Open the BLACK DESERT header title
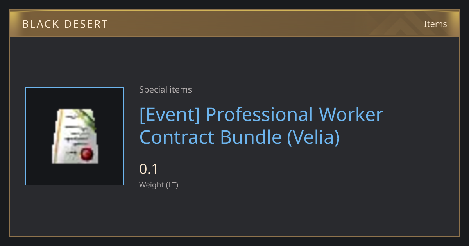 (x=65, y=24)
